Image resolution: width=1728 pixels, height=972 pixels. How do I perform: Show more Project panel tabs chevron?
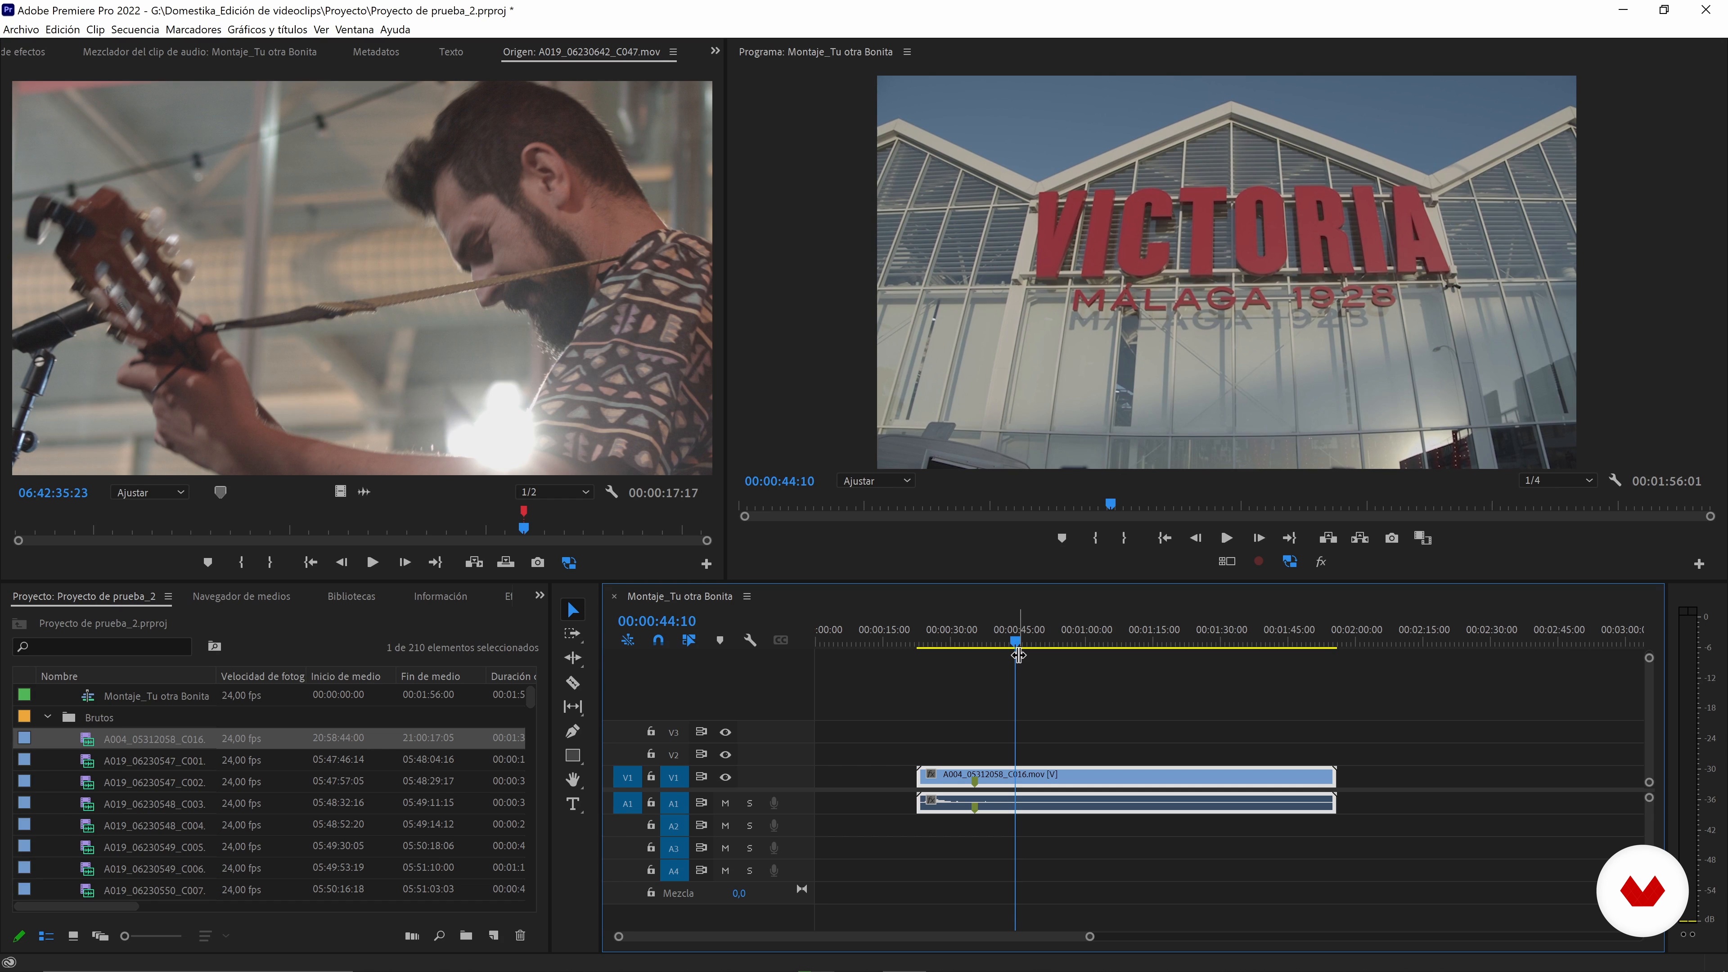click(540, 596)
